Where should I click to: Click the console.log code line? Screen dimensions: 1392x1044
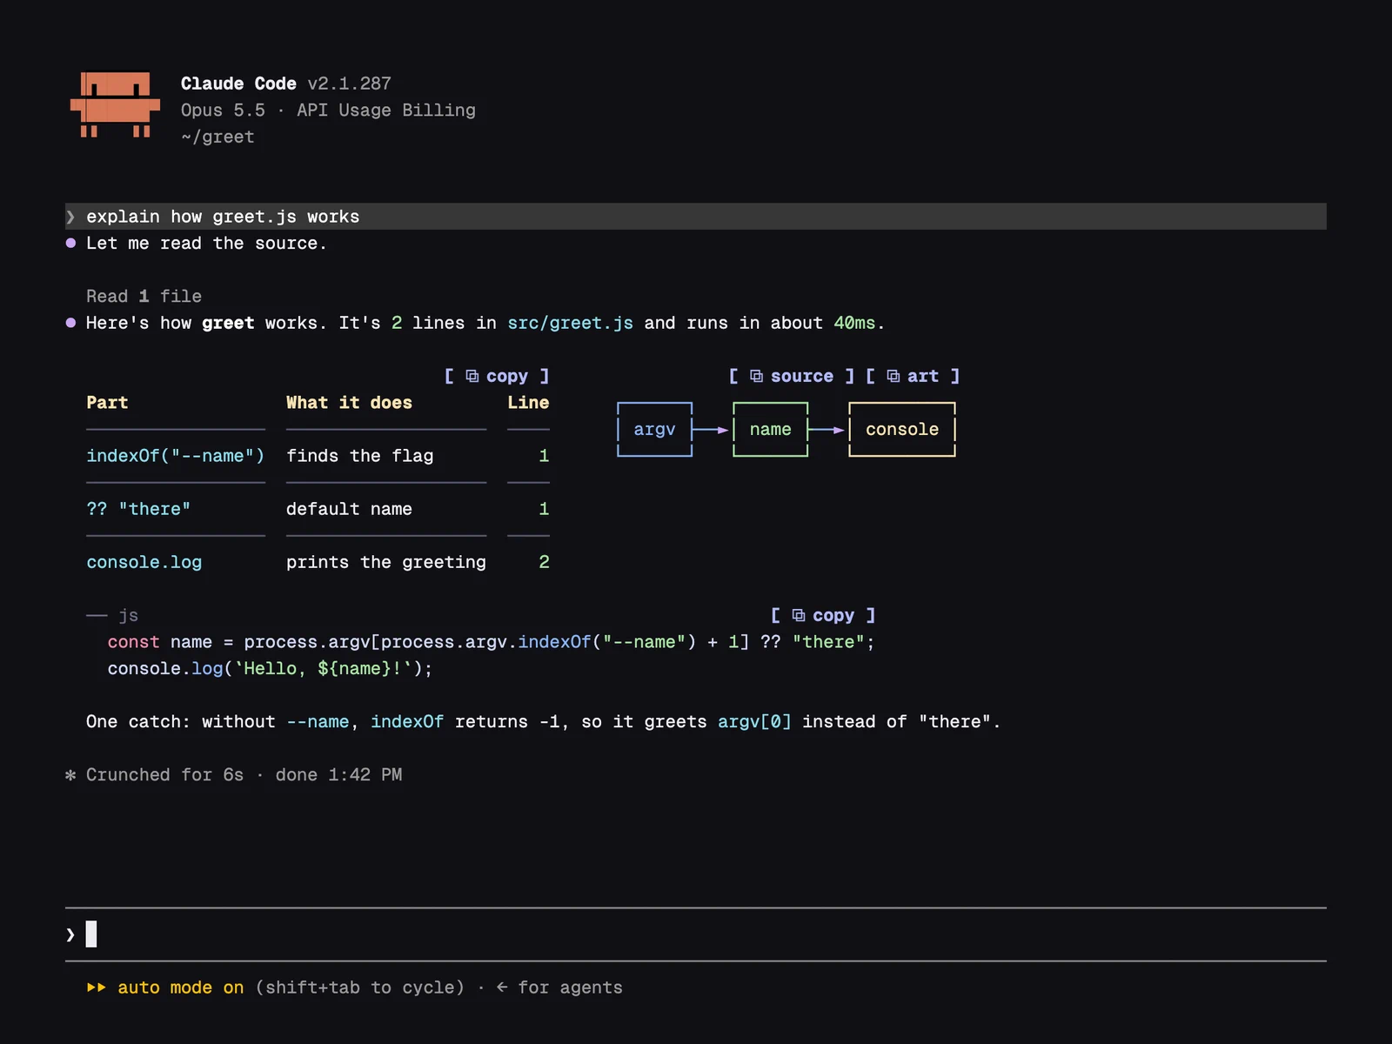(270, 668)
